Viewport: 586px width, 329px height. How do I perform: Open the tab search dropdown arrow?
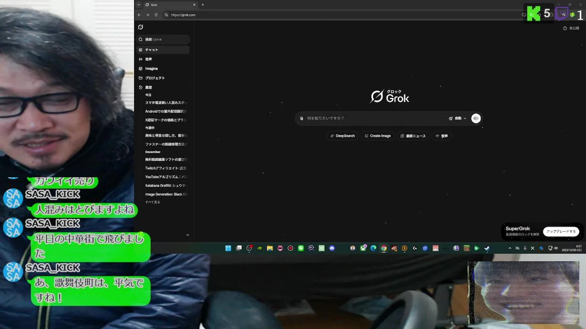[139, 5]
